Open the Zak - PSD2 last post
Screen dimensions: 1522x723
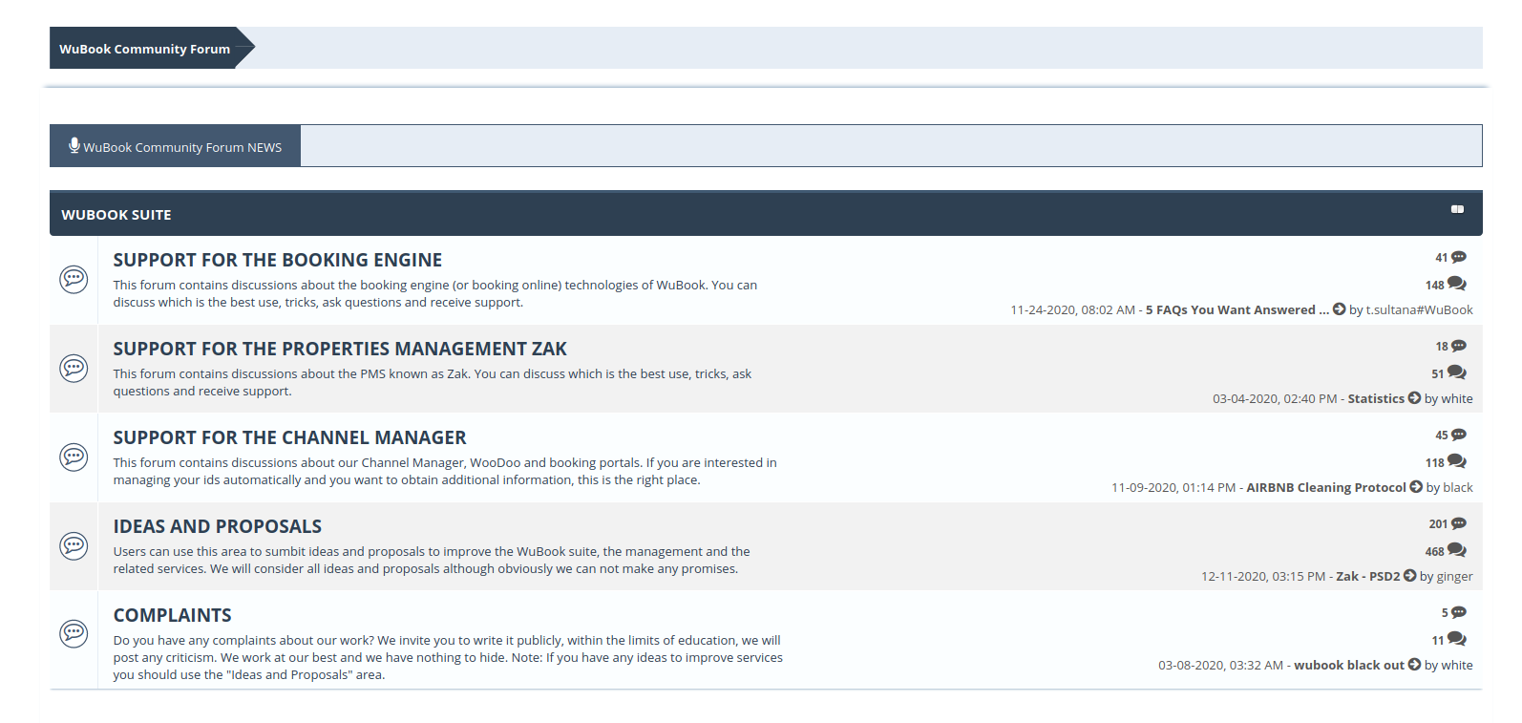point(1368,576)
